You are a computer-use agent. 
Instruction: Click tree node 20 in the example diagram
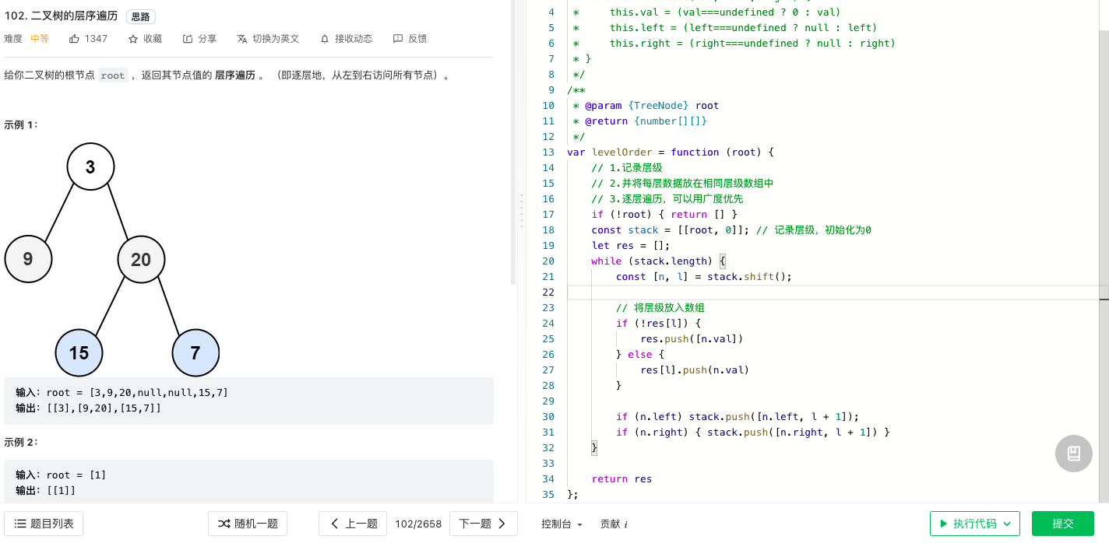(141, 259)
